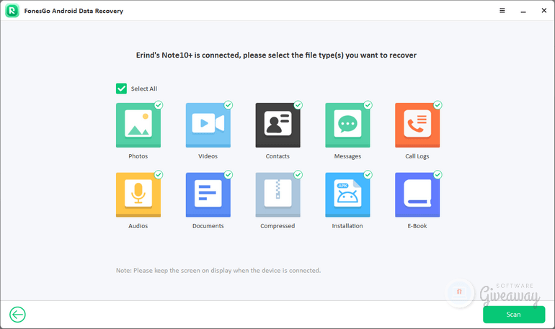The width and height of the screenshot is (555, 329).
Task: Minimize the FonesGo window
Action: [x=521, y=11]
